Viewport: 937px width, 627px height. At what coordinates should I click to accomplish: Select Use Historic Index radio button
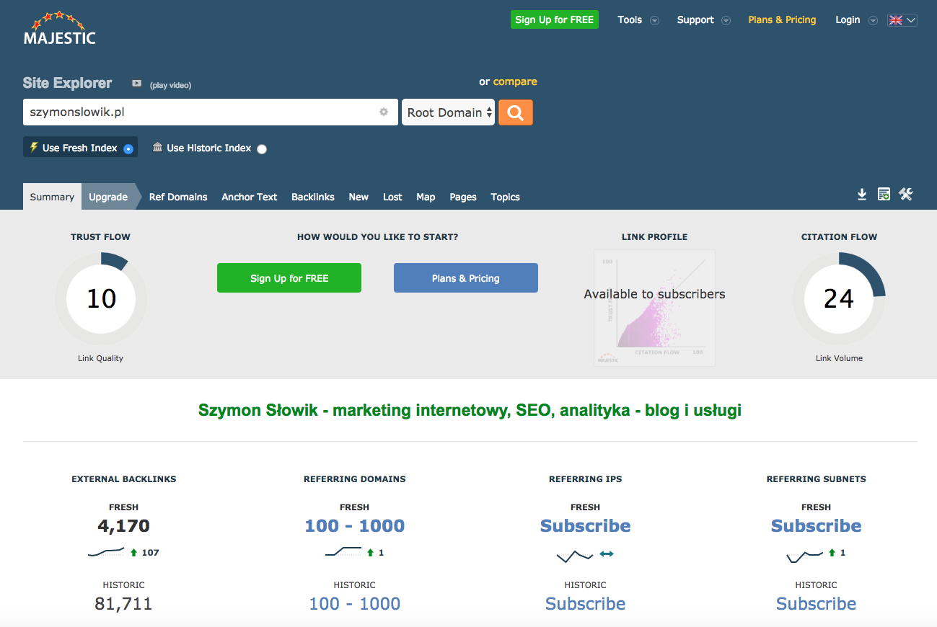tap(262, 149)
